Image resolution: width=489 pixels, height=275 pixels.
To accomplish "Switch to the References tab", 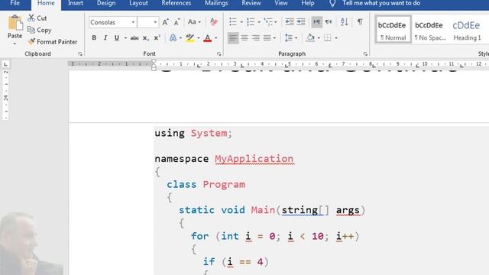I will coord(176,3).
